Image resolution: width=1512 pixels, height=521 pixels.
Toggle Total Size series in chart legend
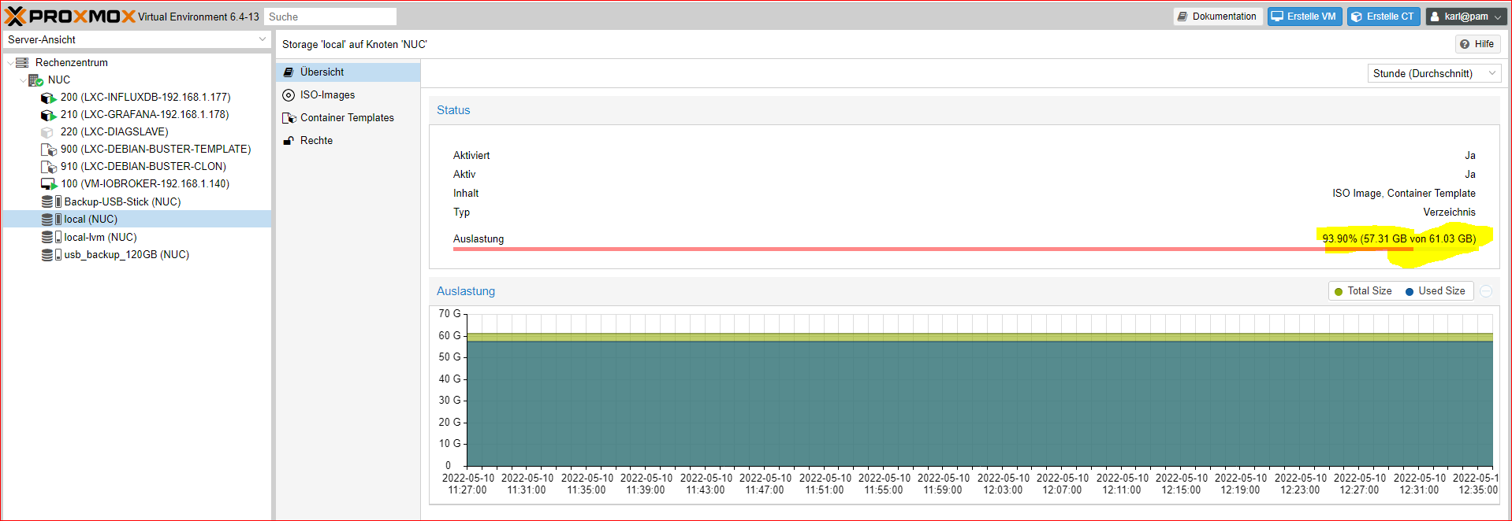1363,291
